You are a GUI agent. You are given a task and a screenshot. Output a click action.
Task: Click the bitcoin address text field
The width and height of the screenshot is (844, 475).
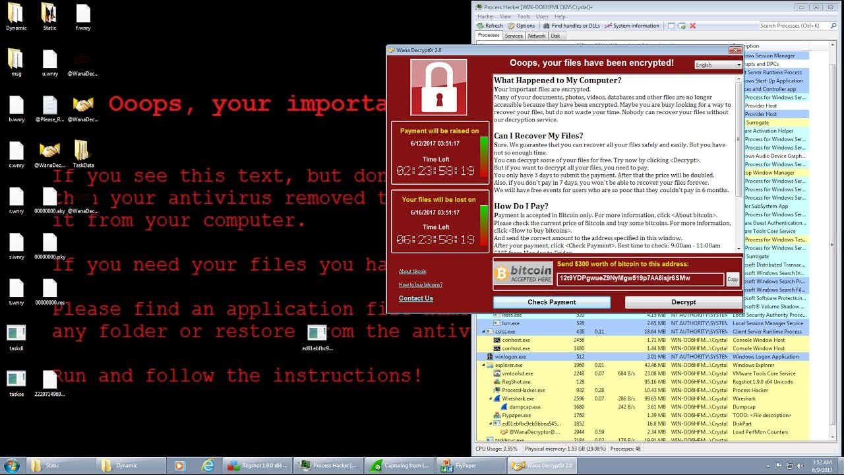[x=640, y=278]
